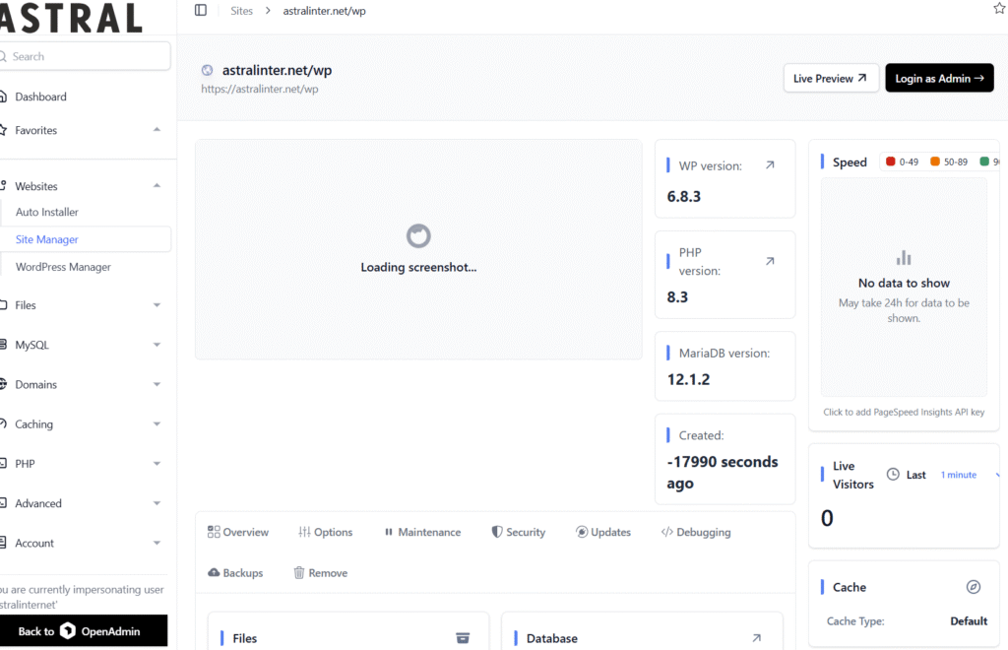Toggle the sidebar panel icon

point(201,10)
